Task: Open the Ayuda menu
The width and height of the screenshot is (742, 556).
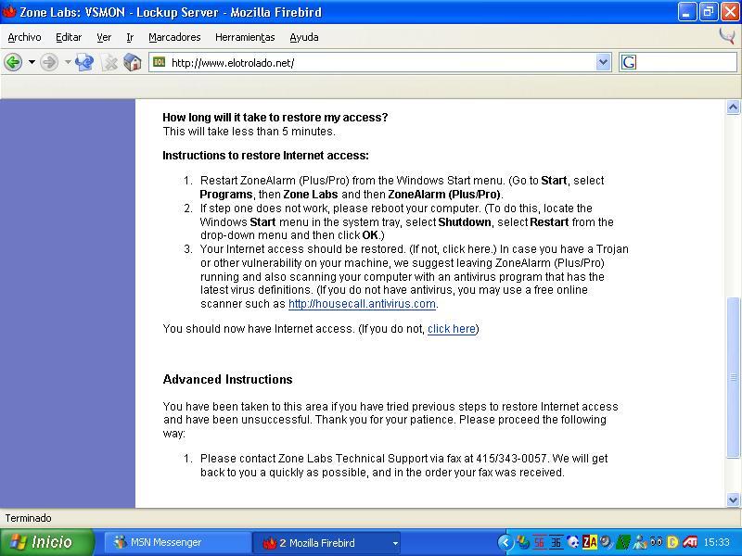Action: pyautogui.click(x=304, y=37)
